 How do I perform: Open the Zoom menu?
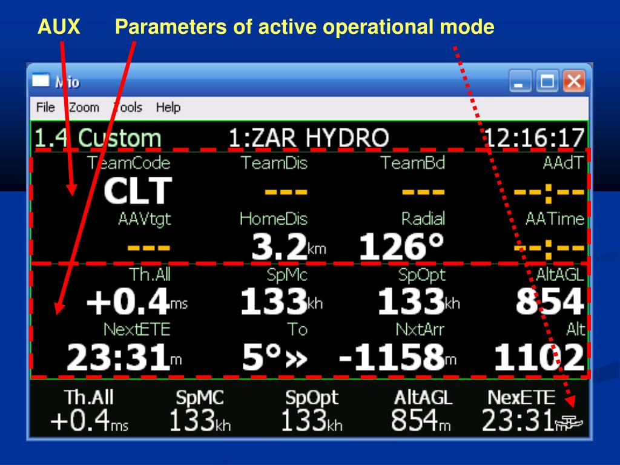click(84, 107)
